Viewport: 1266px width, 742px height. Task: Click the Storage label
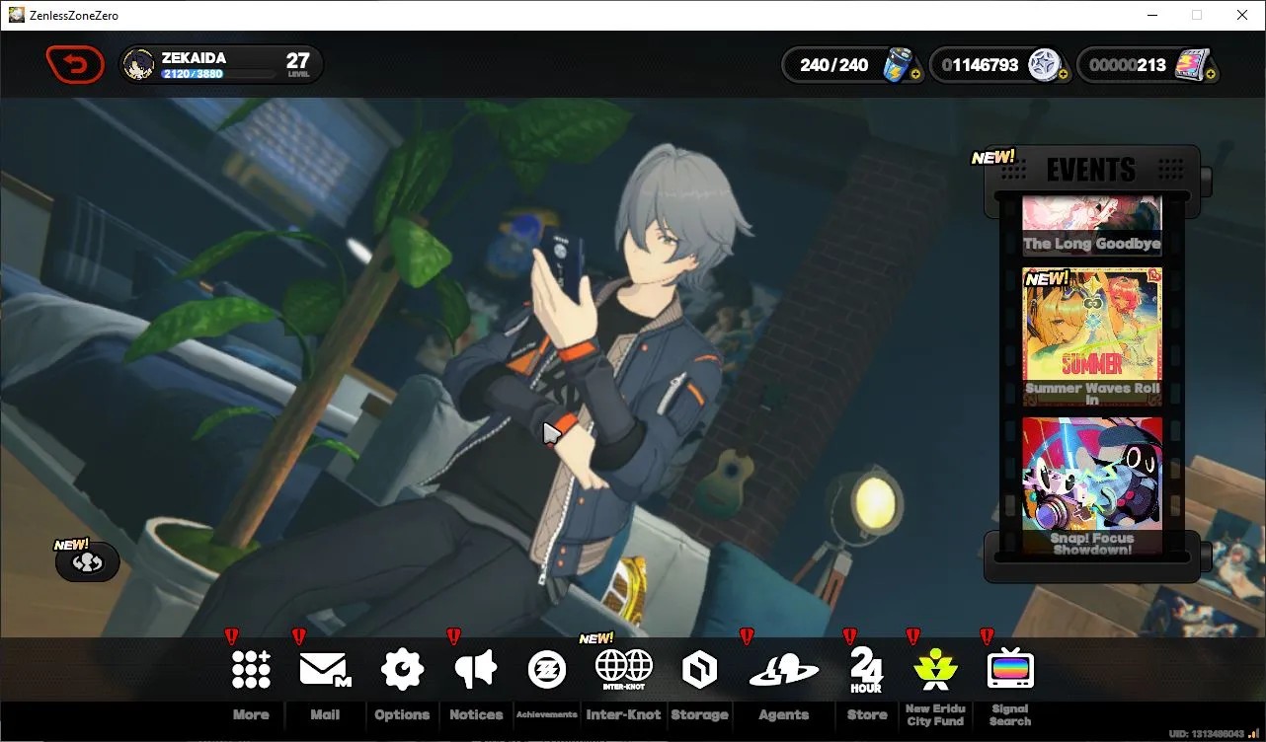click(699, 715)
